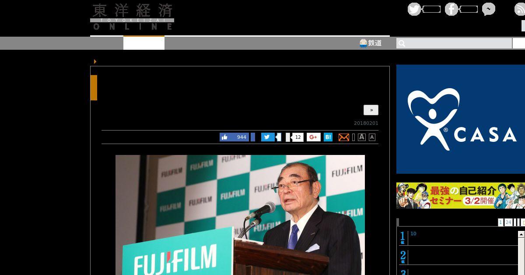
Task: Open the 鉄道 railway section
Action: click(371, 43)
